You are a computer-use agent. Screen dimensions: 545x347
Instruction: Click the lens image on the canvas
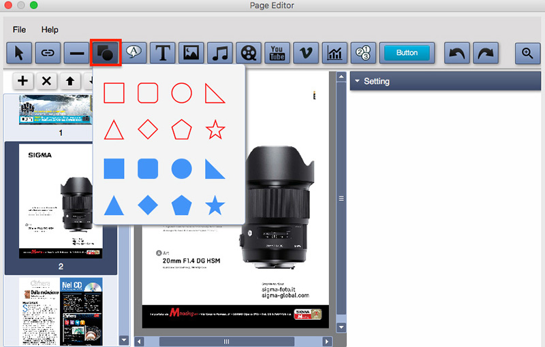[x=277, y=207]
